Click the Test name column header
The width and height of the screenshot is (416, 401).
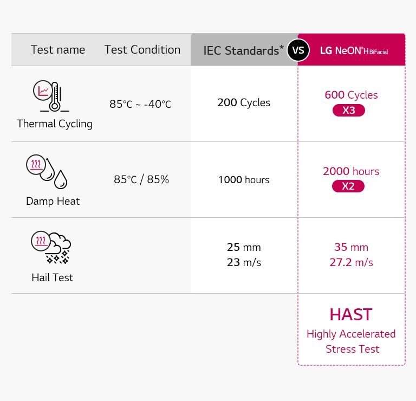(58, 50)
